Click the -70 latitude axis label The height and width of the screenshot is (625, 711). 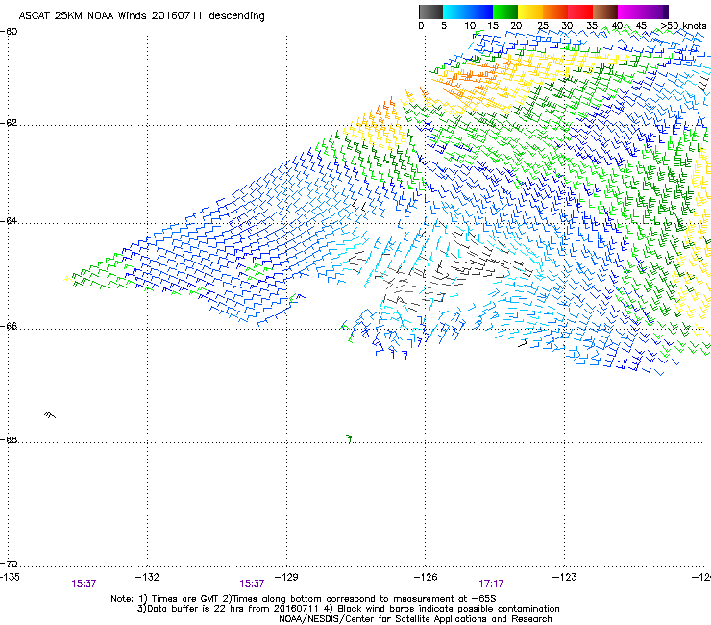click(9, 564)
